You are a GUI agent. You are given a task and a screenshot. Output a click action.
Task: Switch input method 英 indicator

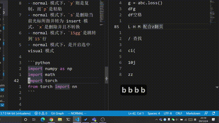tap(195, 120)
